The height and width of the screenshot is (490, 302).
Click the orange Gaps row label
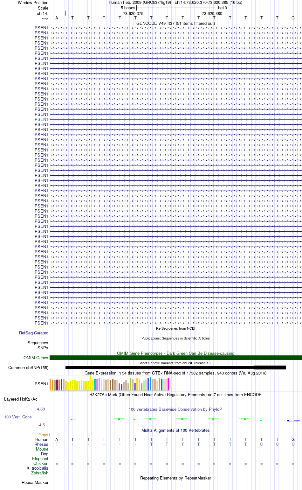pyautogui.click(x=44, y=435)
